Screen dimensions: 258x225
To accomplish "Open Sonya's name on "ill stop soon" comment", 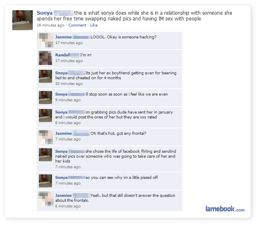I will coord(61,94).
